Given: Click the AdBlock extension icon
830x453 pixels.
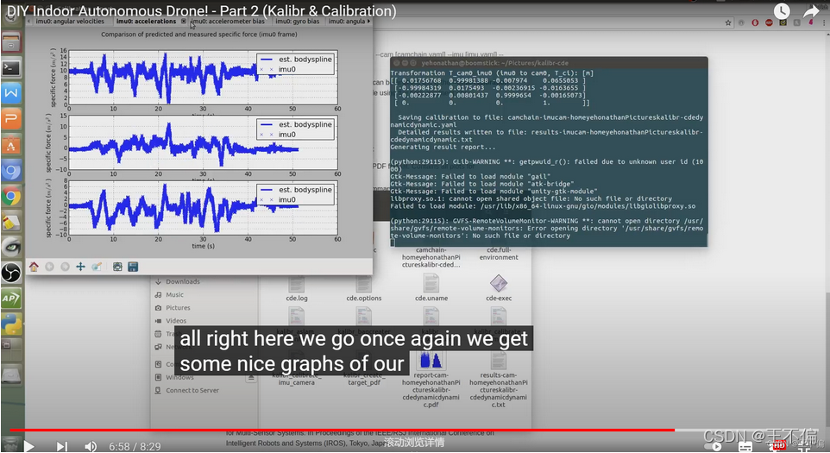Looking at the screenshot, I should 769,22.
